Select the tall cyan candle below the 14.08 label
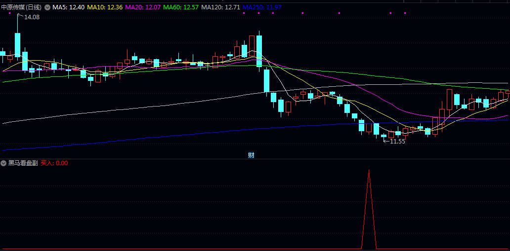This screenshot has height=251, width=510. 18,44
